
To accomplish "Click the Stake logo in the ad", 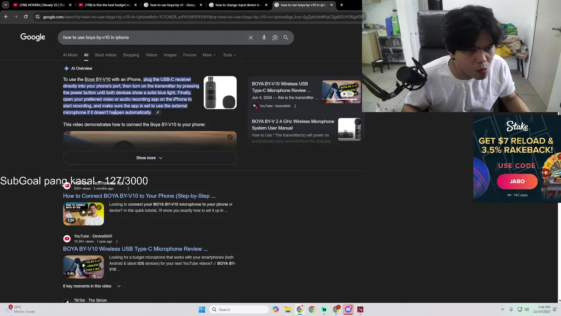I will tap(517, 126).
